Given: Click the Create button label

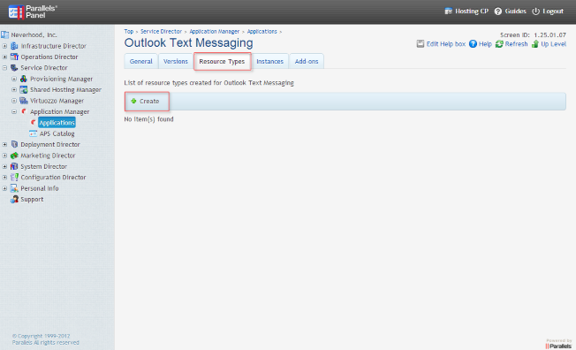Looking at the screenshot, I should click(x=149, y=101).
